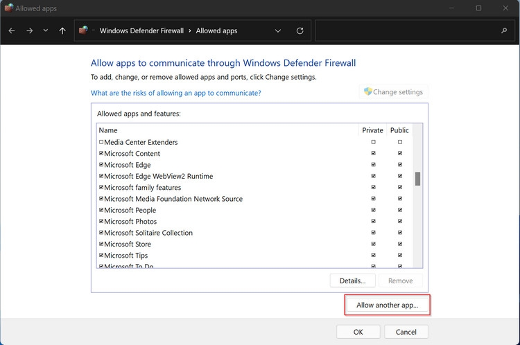
Task: Close the Allowed apps window
Action: coord(505,8)
